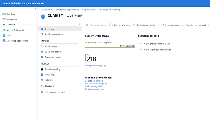Open All services in left navigation

(x=12, y=19)
